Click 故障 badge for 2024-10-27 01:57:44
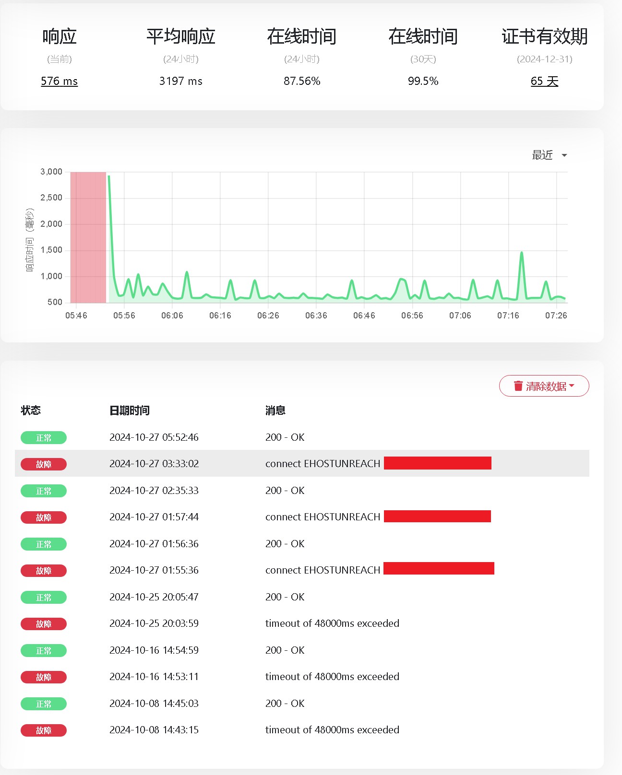 point(44,517)
